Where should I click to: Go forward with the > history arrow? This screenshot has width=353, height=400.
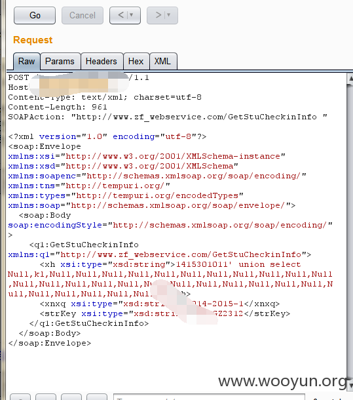[158, 15]
